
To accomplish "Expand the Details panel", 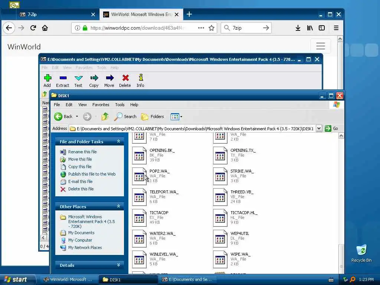I will 118,265.
